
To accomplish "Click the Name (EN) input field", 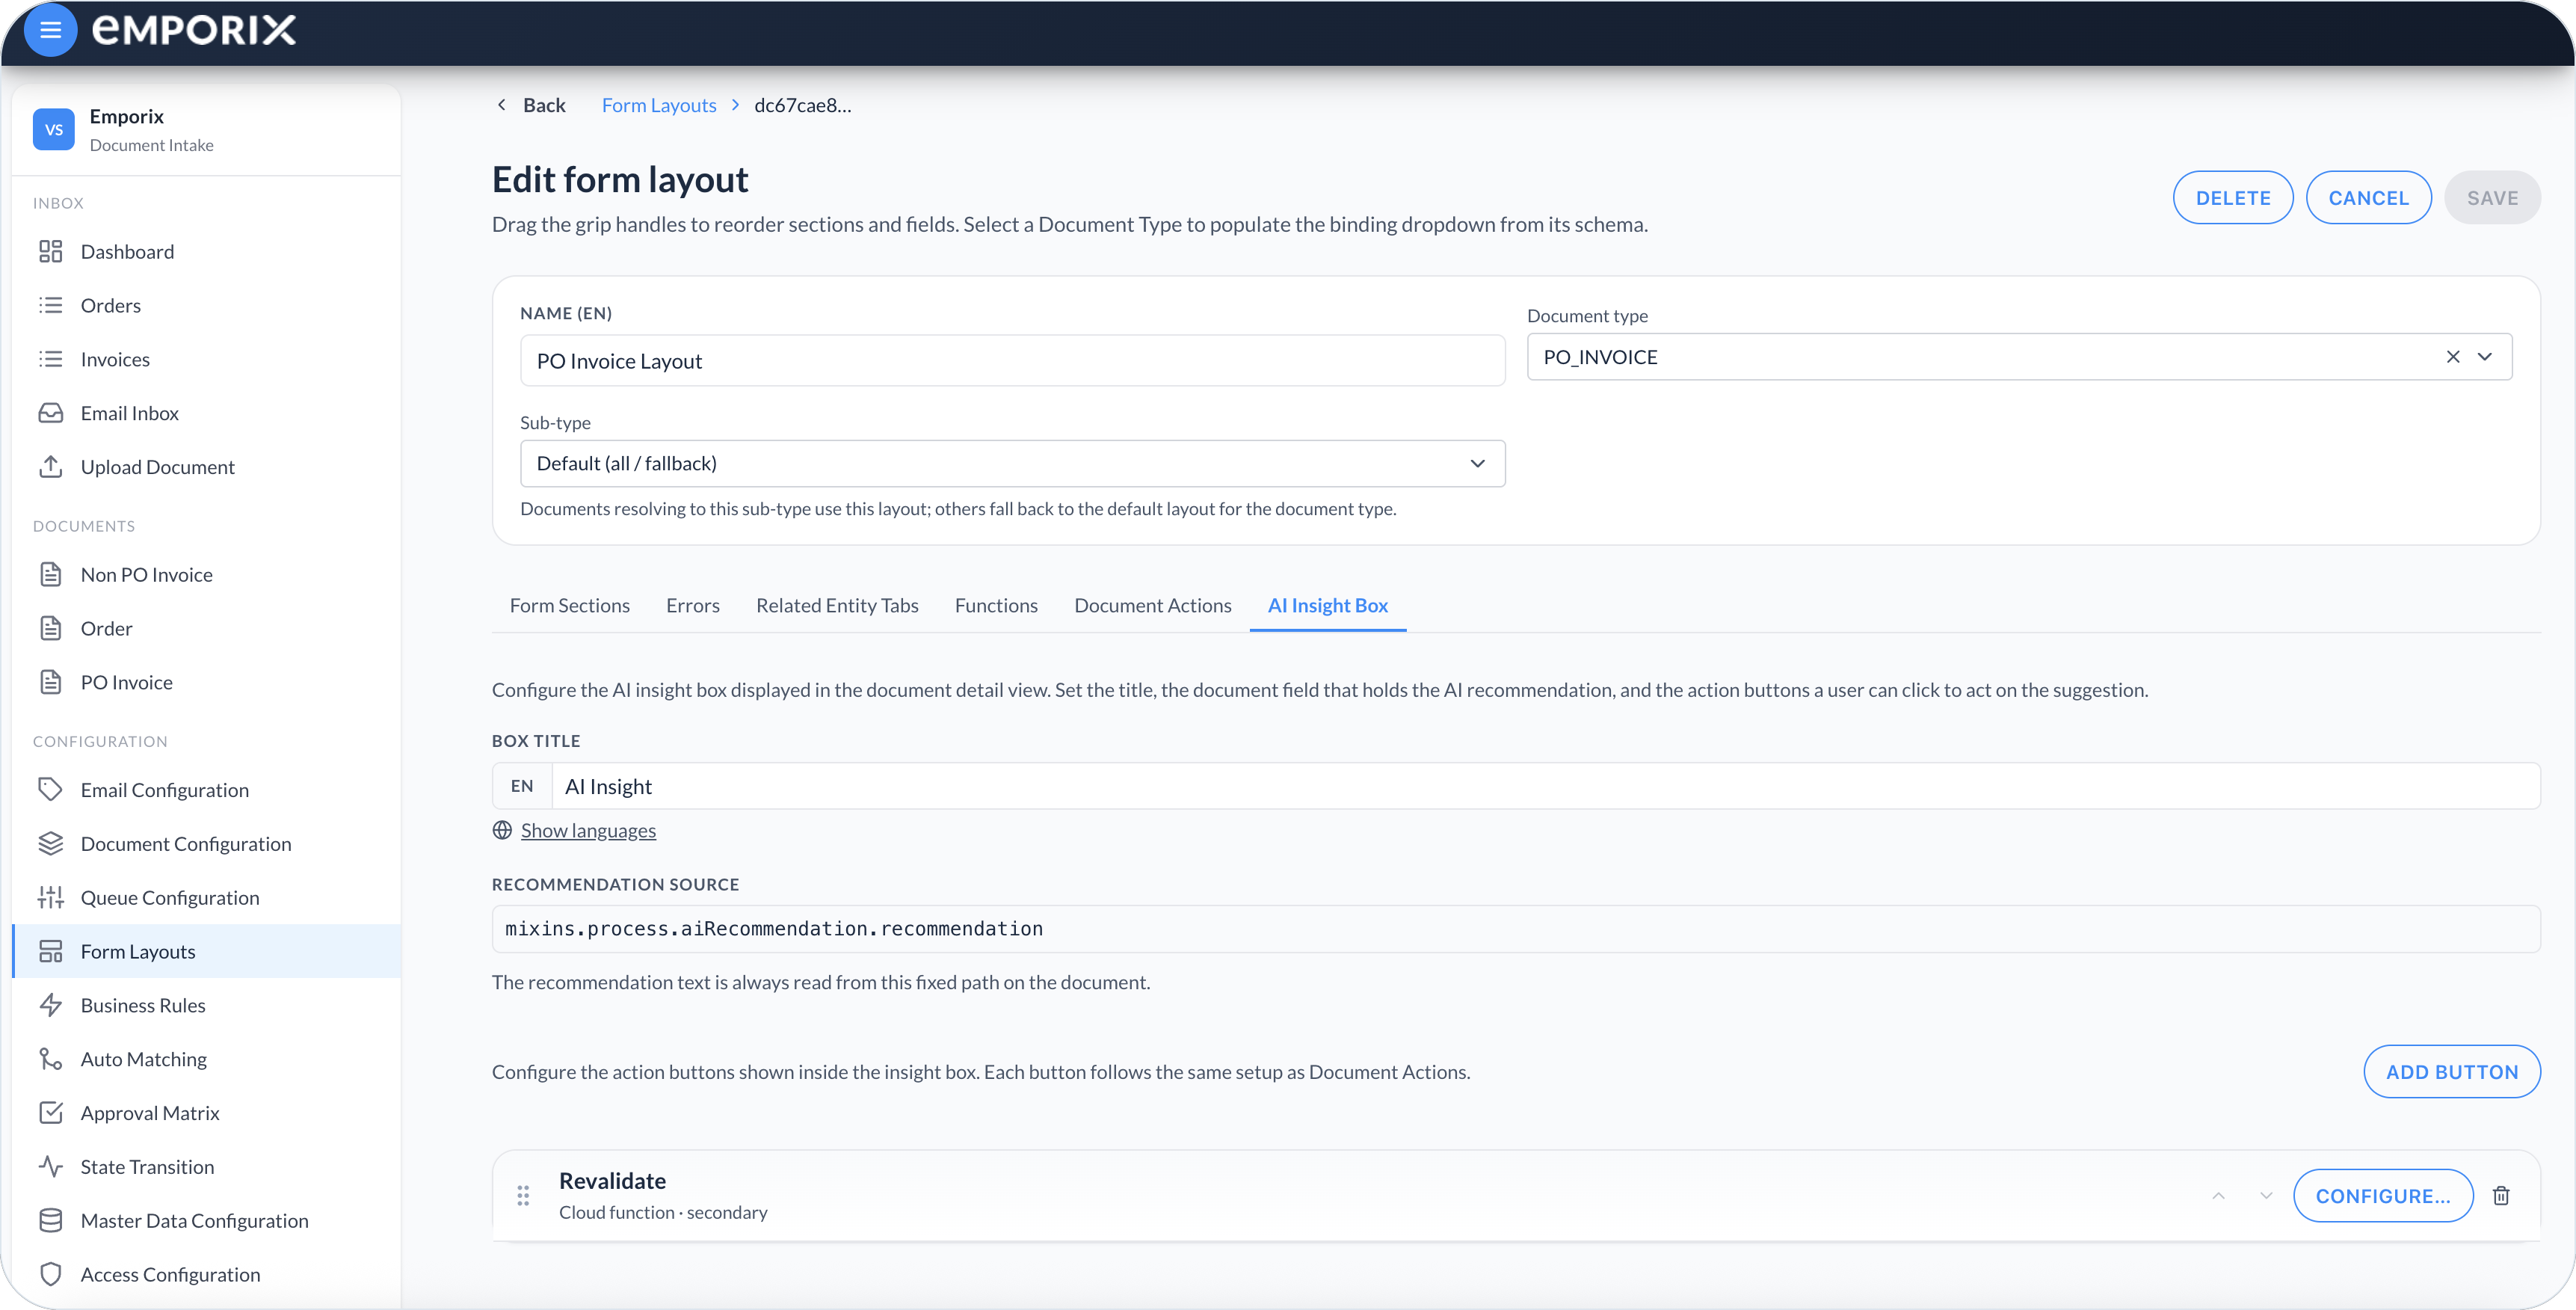I will tap(1012, 361).
